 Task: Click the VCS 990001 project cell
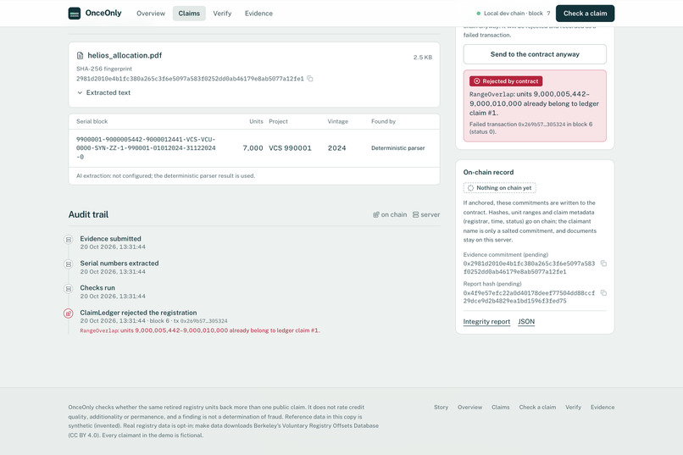point(290,148)
